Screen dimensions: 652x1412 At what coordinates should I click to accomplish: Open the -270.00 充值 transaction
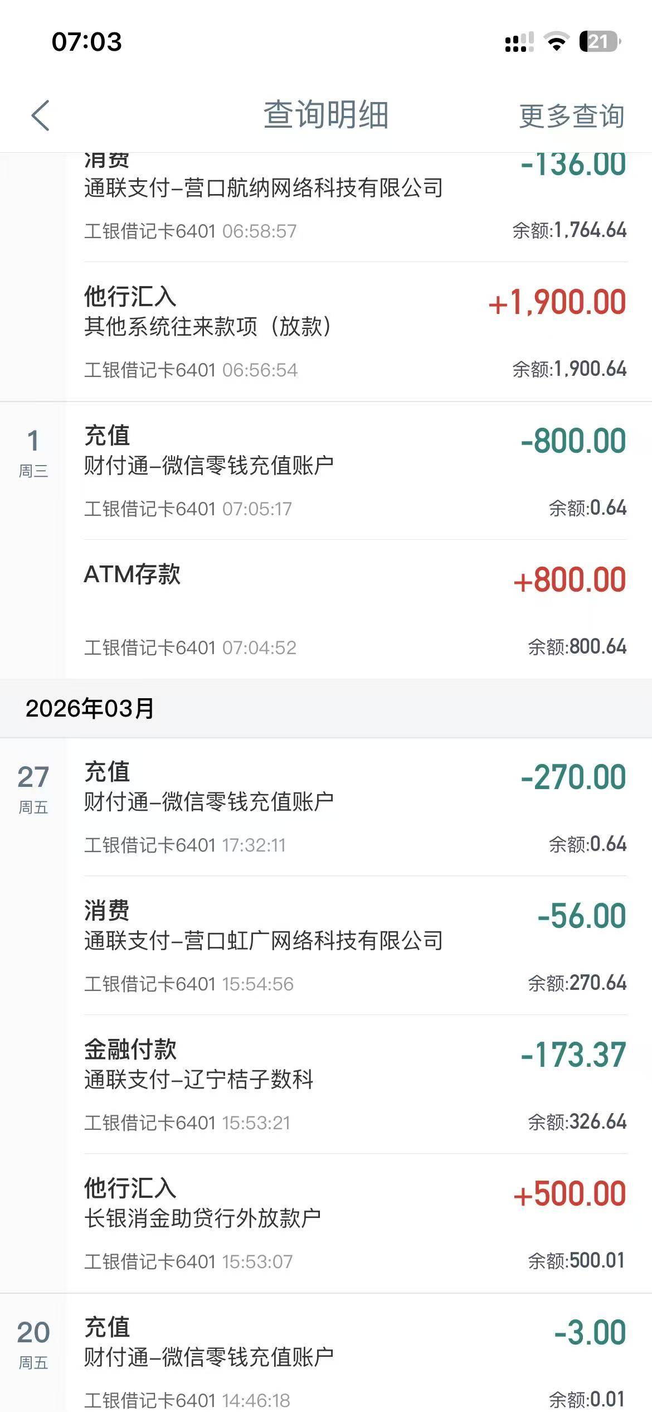tap(354, 806)
